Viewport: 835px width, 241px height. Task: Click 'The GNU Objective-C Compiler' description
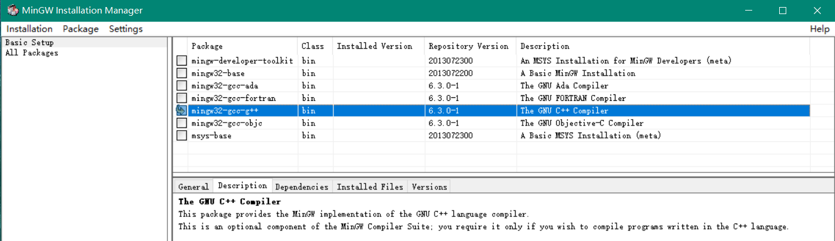click(x=582, y=123)
